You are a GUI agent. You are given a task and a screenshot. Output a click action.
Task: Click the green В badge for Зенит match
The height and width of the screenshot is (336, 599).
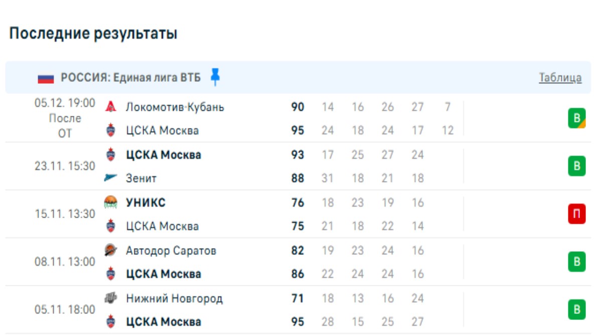pos(576,166)
